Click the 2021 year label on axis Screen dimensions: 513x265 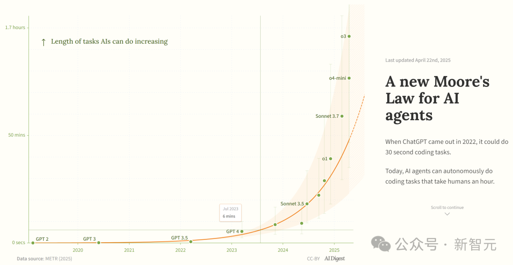coord(129,250)
